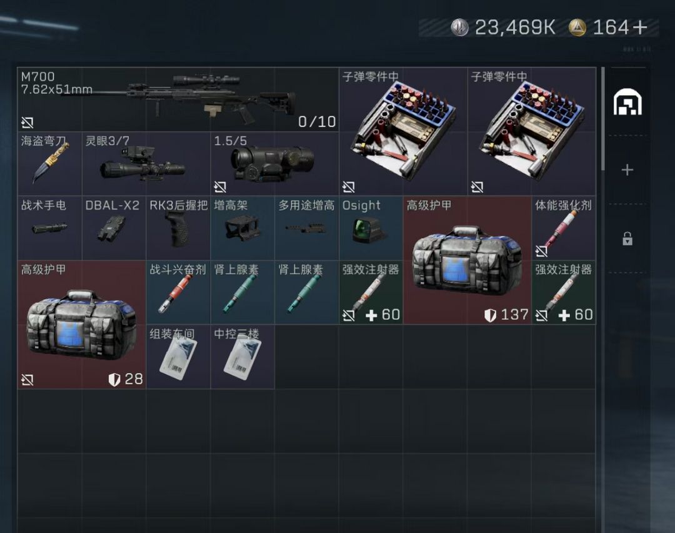Viewport: 675px width, 533px height.
Task: Click the Osight red dot sight
Action: click(371, 228)
